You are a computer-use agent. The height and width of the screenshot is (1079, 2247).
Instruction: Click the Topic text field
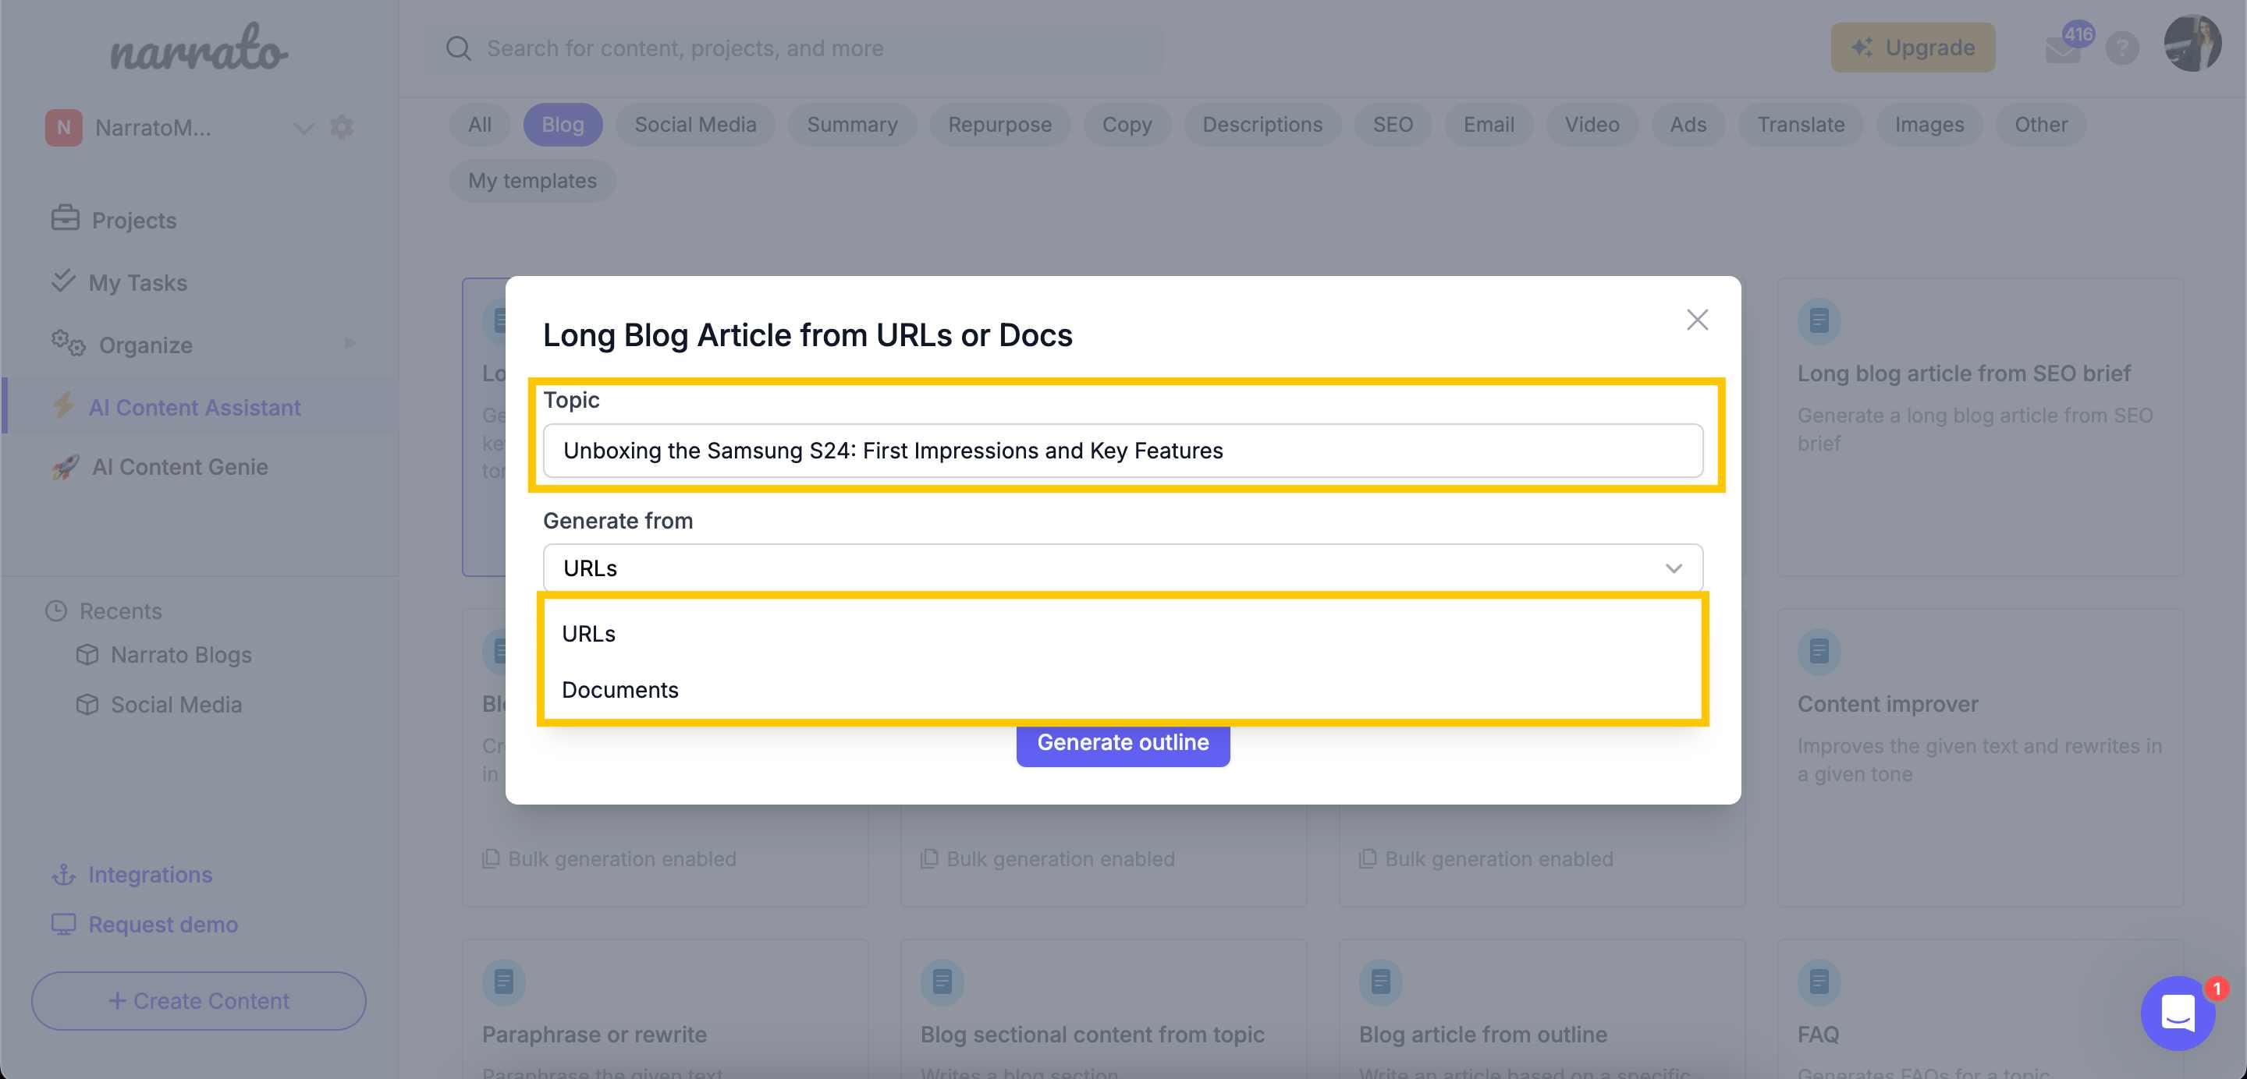(x=1123, y=451)
